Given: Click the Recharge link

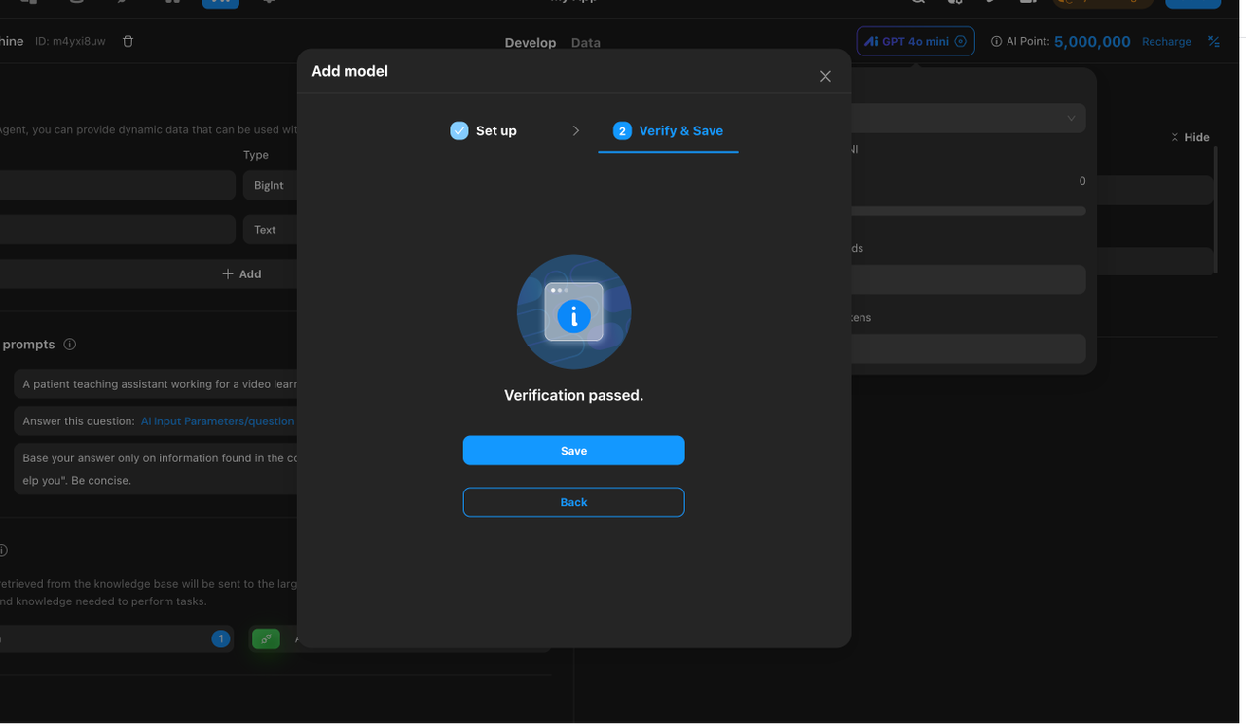Looking at the screenshot, I should (x=1166, y=42).
